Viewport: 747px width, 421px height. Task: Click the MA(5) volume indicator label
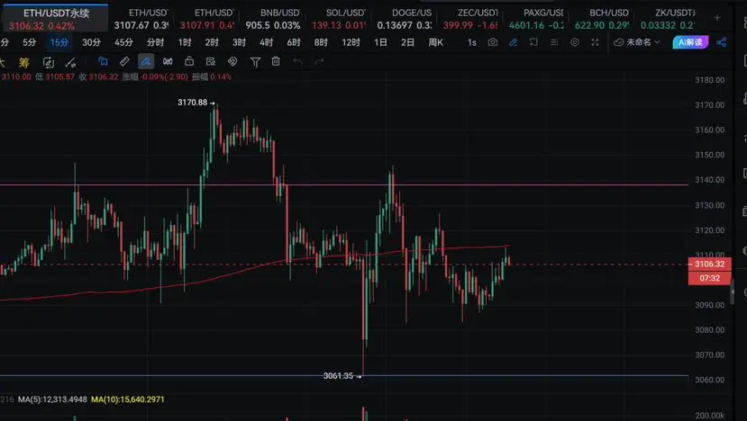click(52, 399)
